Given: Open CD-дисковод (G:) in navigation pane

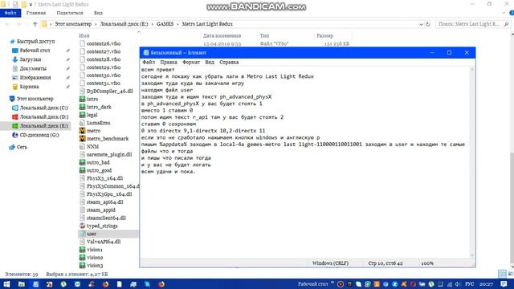Looking at the screenshot, I should pyautogui.click(x=39, y=135).
